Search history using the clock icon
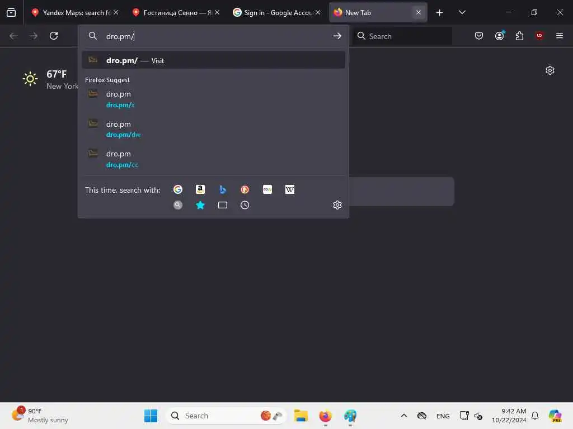573x429 pixels. click(x=245, y=205)
